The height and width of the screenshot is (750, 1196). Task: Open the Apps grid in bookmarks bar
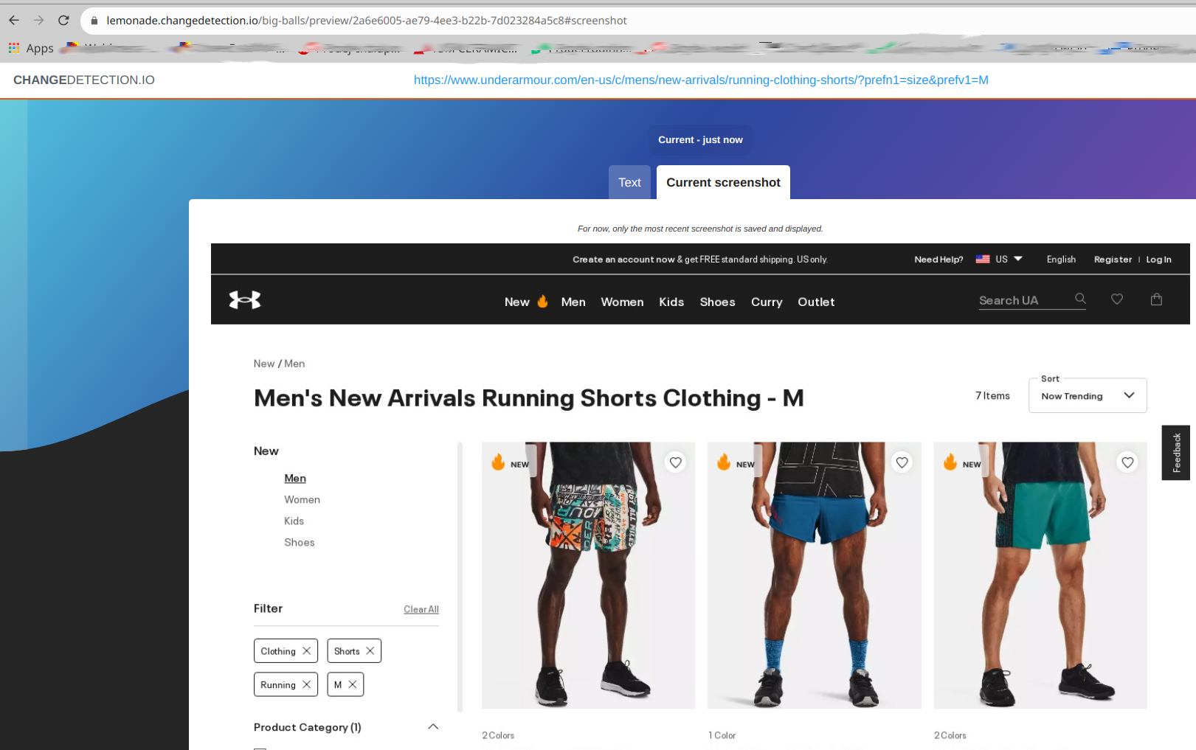[31, 48]
